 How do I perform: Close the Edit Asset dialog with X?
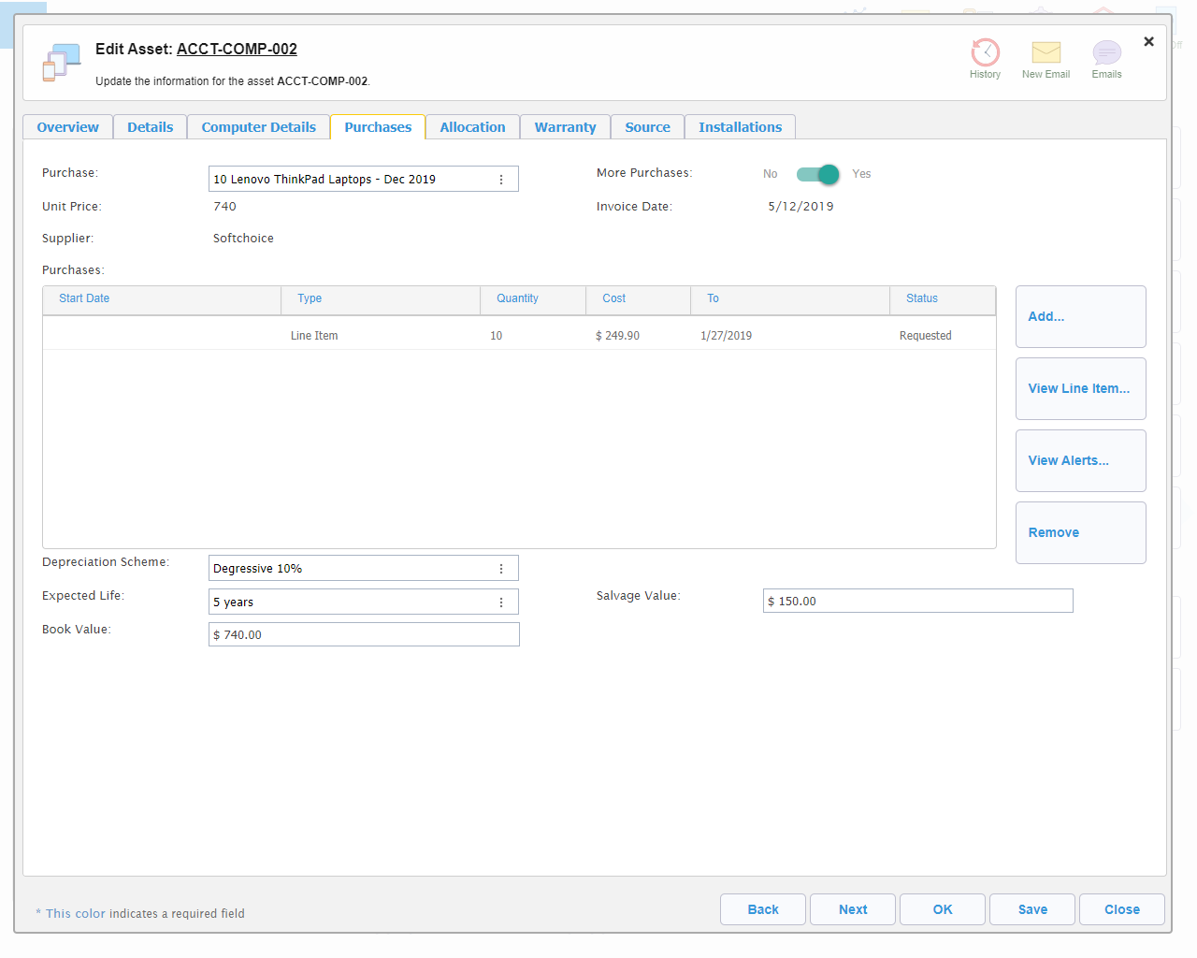pyautogui.click(x=1148, y=41)
